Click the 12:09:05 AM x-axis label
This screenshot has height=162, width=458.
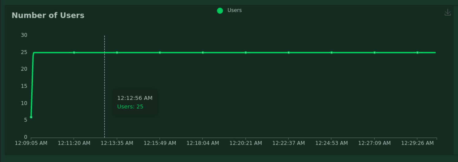tap(31, 143)
